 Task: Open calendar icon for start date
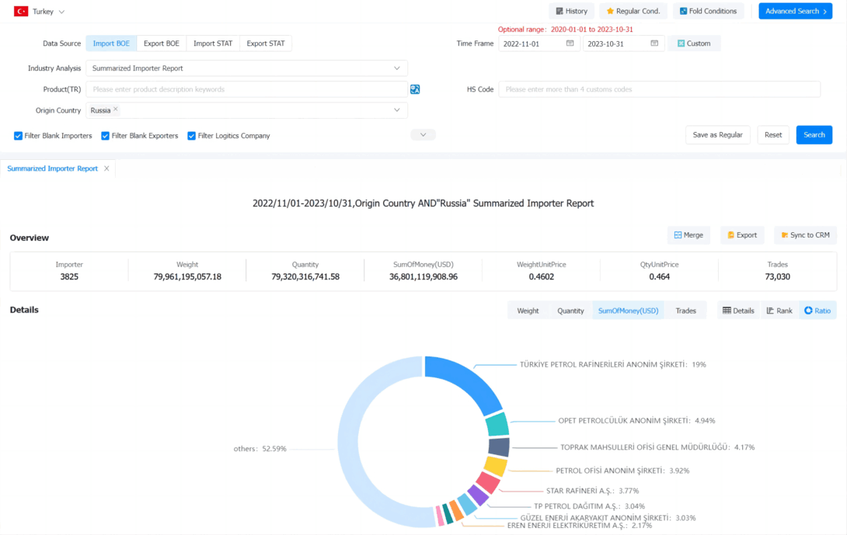pyautogui.click(x=570, y=43)
